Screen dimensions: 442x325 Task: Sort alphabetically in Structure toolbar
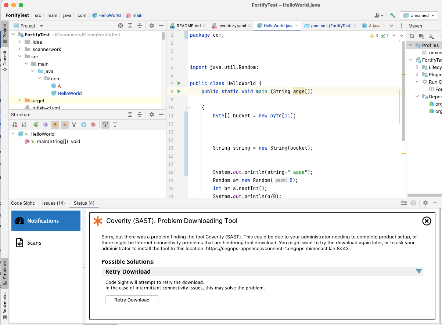coord(24,125)
